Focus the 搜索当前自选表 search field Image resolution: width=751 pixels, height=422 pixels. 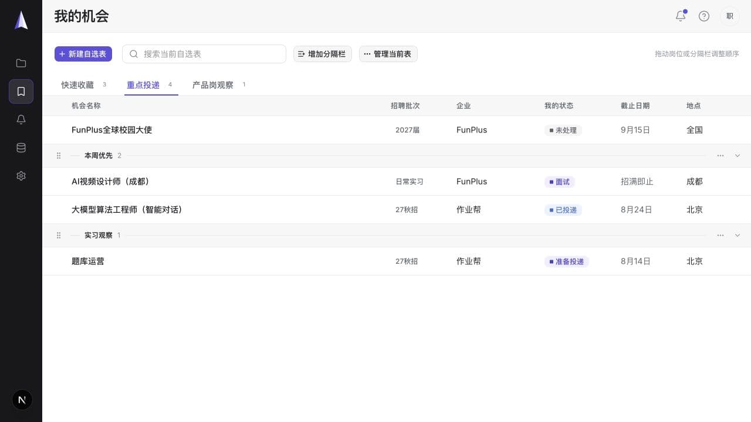pyautogui.click(x=204, y=54)
